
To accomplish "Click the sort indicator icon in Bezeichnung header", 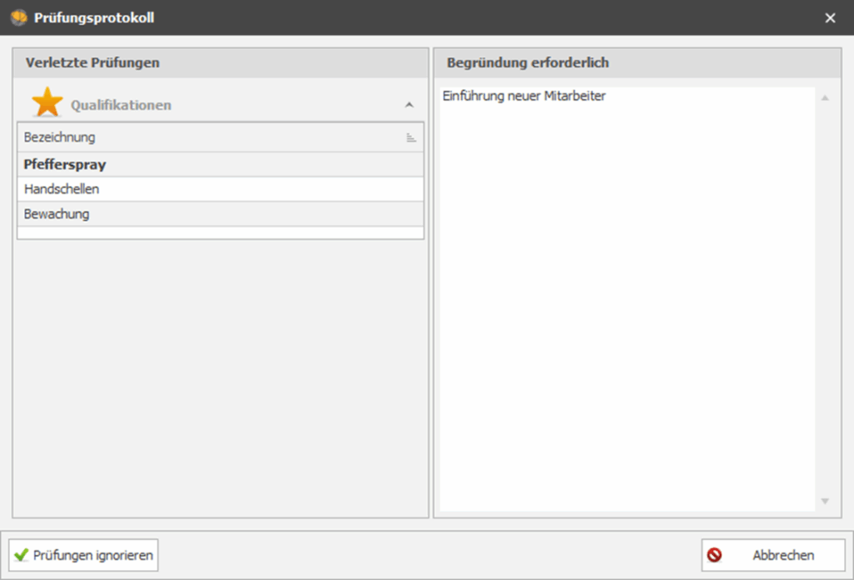I will tap(411, 137).
